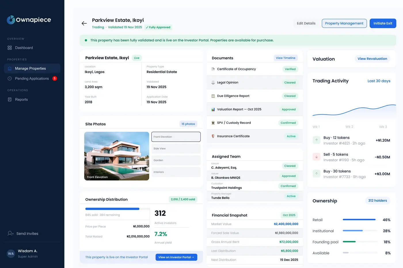Click the SPV Custody Record bank icon
403x268 pixels.
213,123
